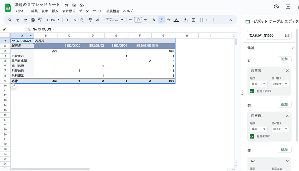Toggle bold formatting
This screenshot has width=299, height=171.
[x=154, y=20]
